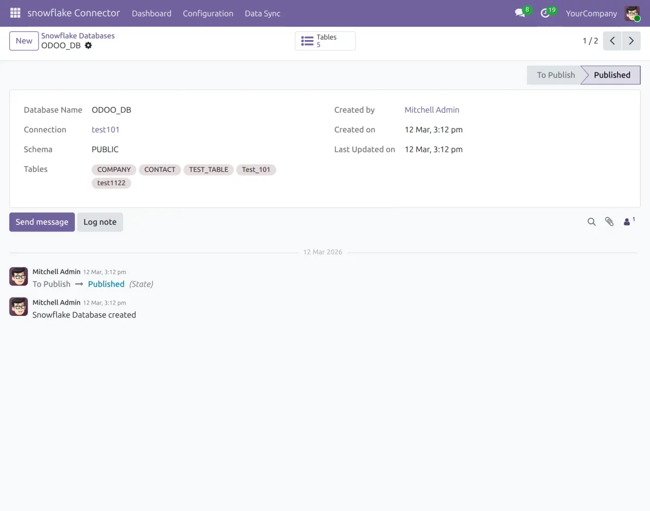
Task: Search chatter messages with magnifier icon
Action: click(591, 222)
